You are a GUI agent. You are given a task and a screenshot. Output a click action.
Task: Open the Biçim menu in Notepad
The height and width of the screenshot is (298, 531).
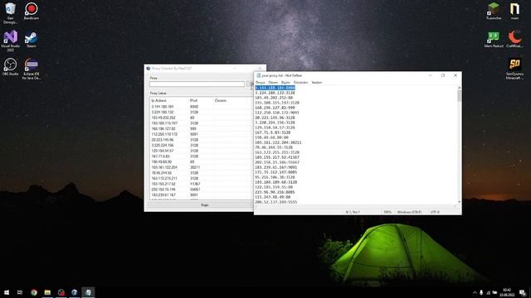pyautogui.click(x=285, y=83)
